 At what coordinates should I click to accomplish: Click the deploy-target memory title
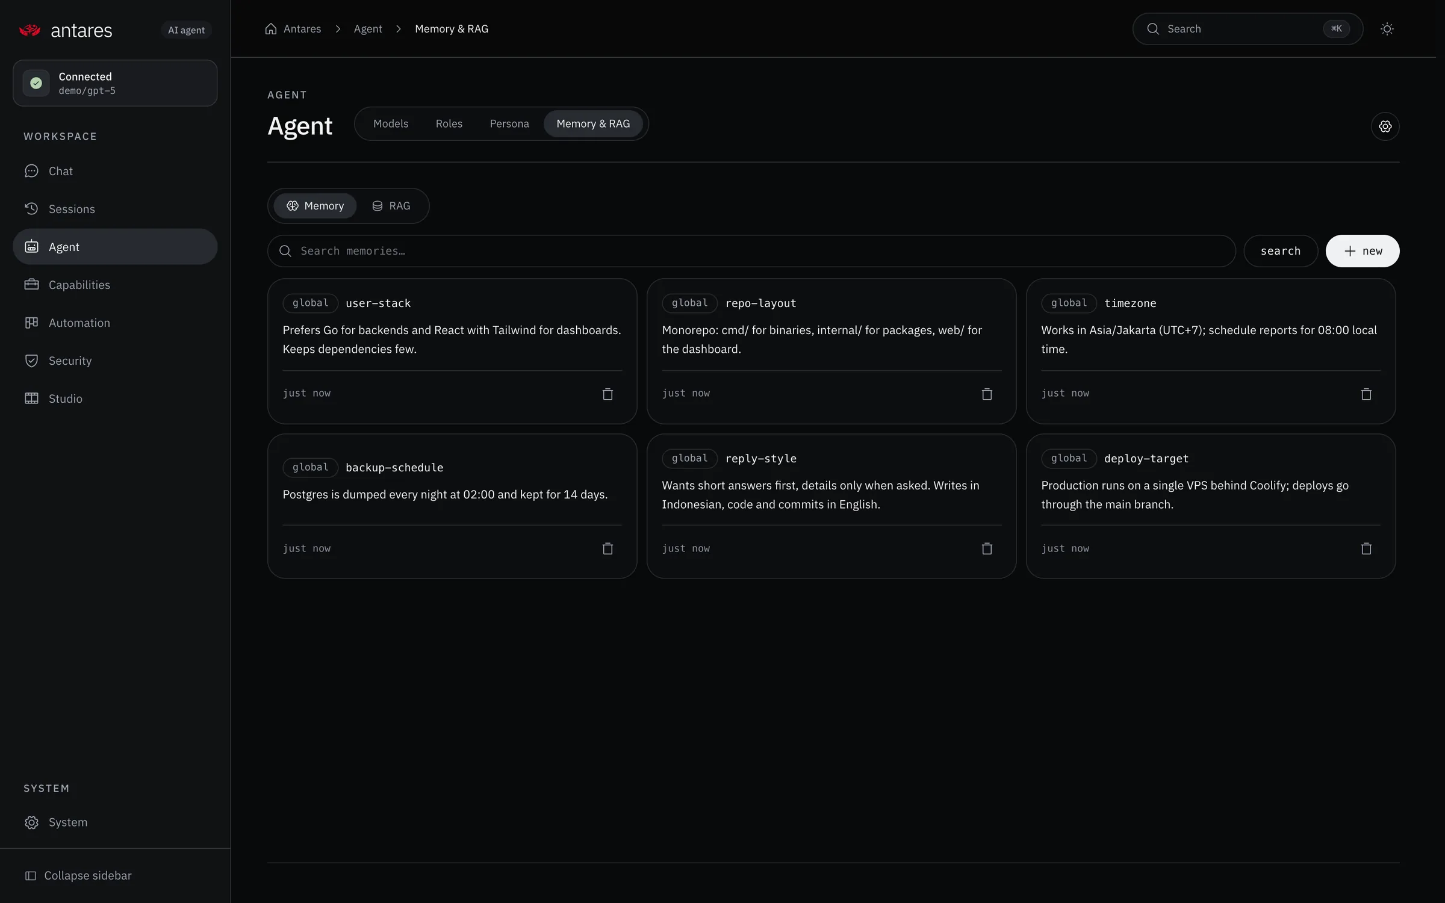point(1146,459)
